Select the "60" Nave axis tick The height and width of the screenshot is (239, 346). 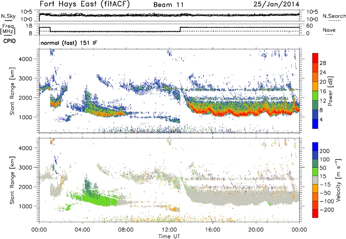(x=310, y=26)
